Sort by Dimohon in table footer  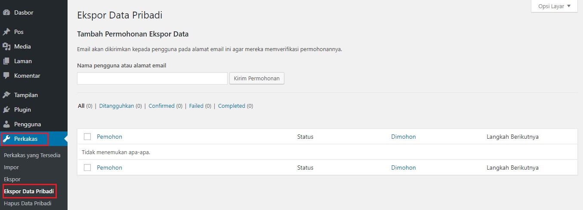(x=404, y=167)
